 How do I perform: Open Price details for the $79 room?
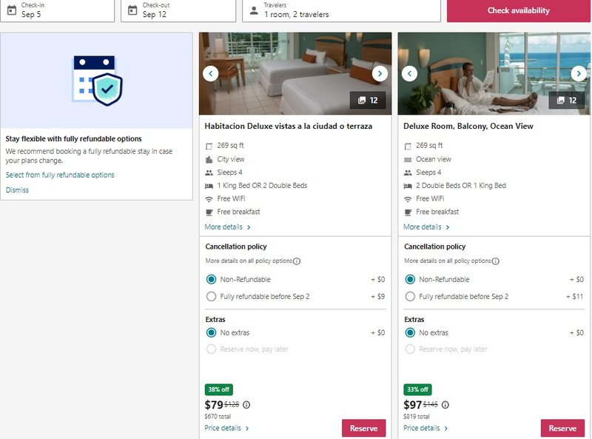(226, 428)
